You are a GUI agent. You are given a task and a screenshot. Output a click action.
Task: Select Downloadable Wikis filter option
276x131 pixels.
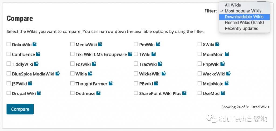point(244,17)
